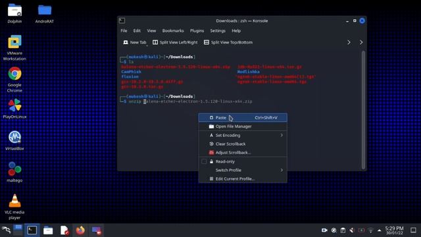Click the fluxion directory name
The height and width of the screenshot is (237, 421).
click(x=130, y=76)
